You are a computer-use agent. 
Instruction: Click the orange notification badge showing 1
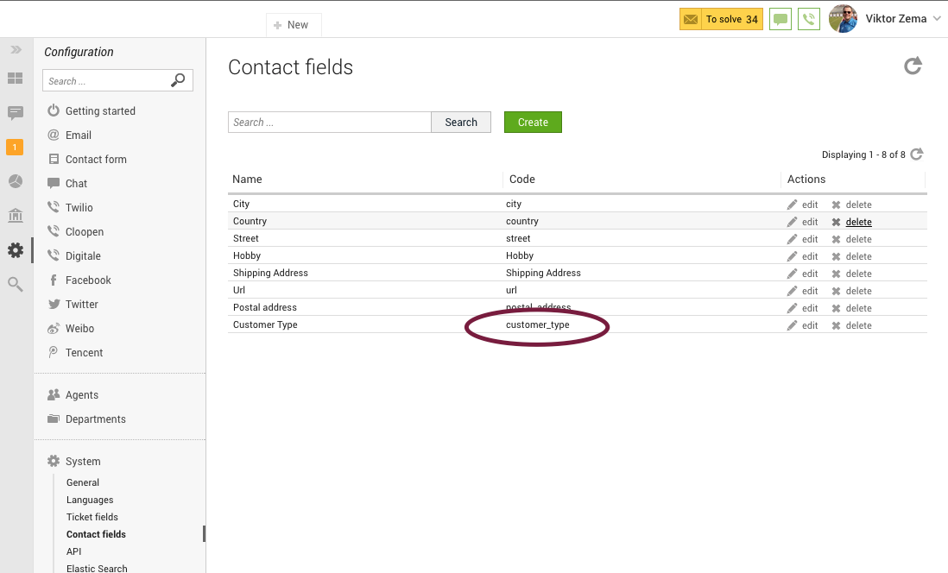pos(15,147)
